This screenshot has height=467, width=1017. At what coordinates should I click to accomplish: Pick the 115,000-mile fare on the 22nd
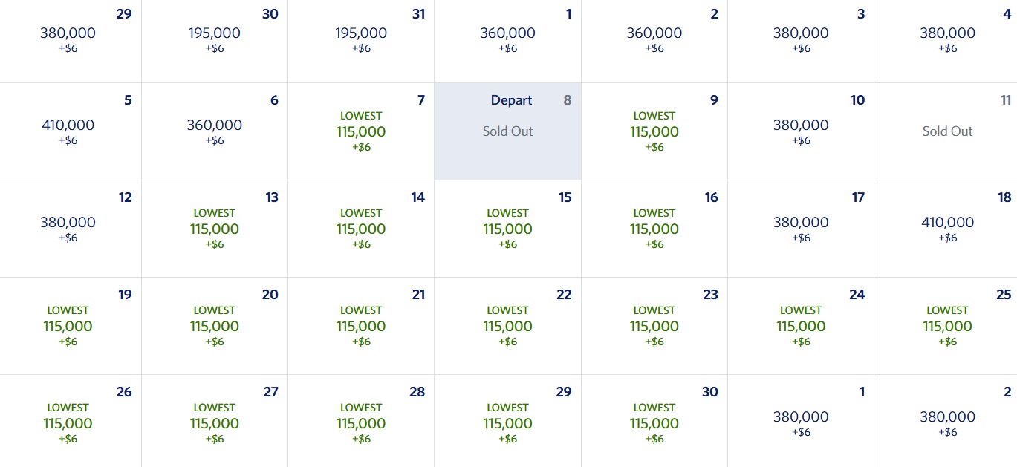(507, 325)
